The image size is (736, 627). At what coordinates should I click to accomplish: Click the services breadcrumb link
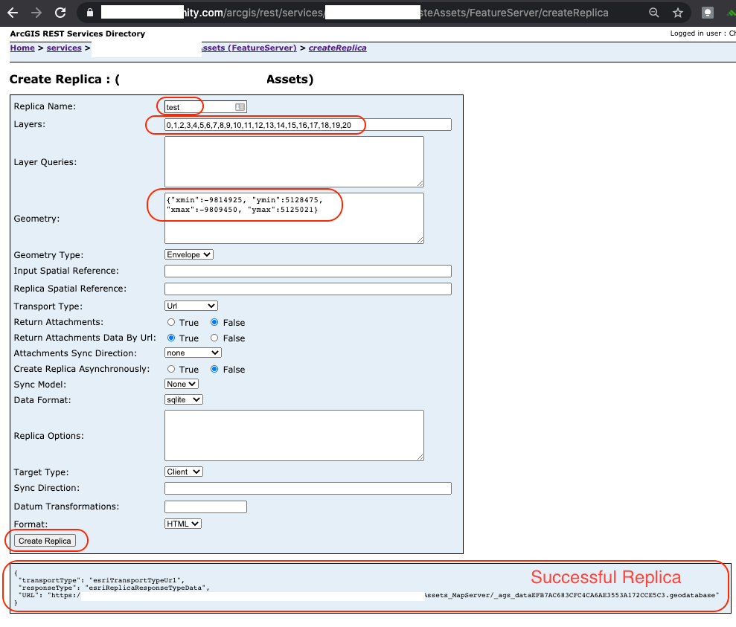pos(64,48)
